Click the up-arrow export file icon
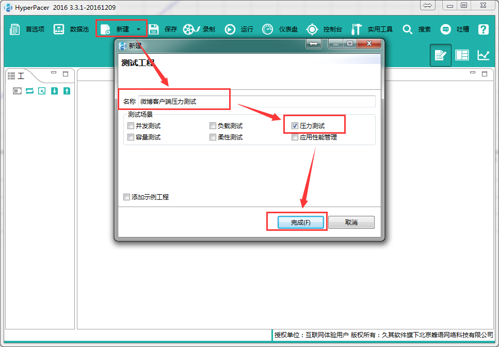This screenshot has width=499, height=347. (67, 91)
